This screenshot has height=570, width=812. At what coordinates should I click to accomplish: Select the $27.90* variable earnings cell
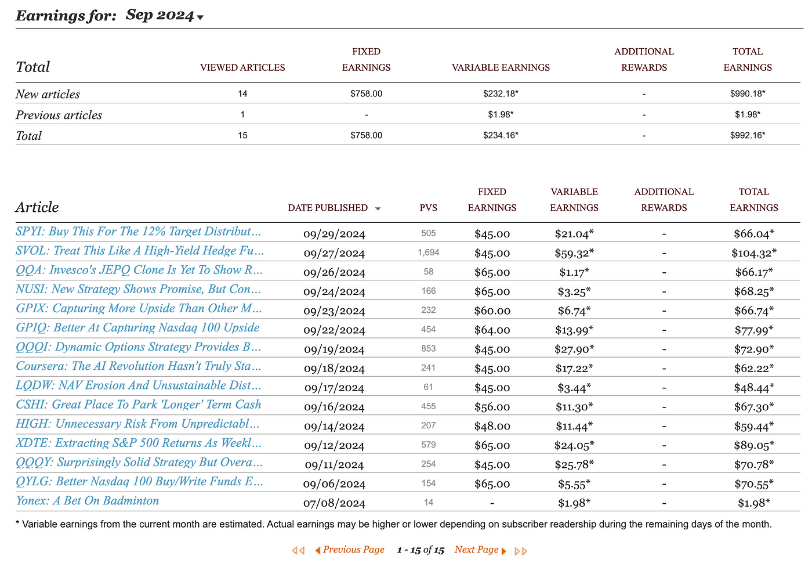click(574, 349)
